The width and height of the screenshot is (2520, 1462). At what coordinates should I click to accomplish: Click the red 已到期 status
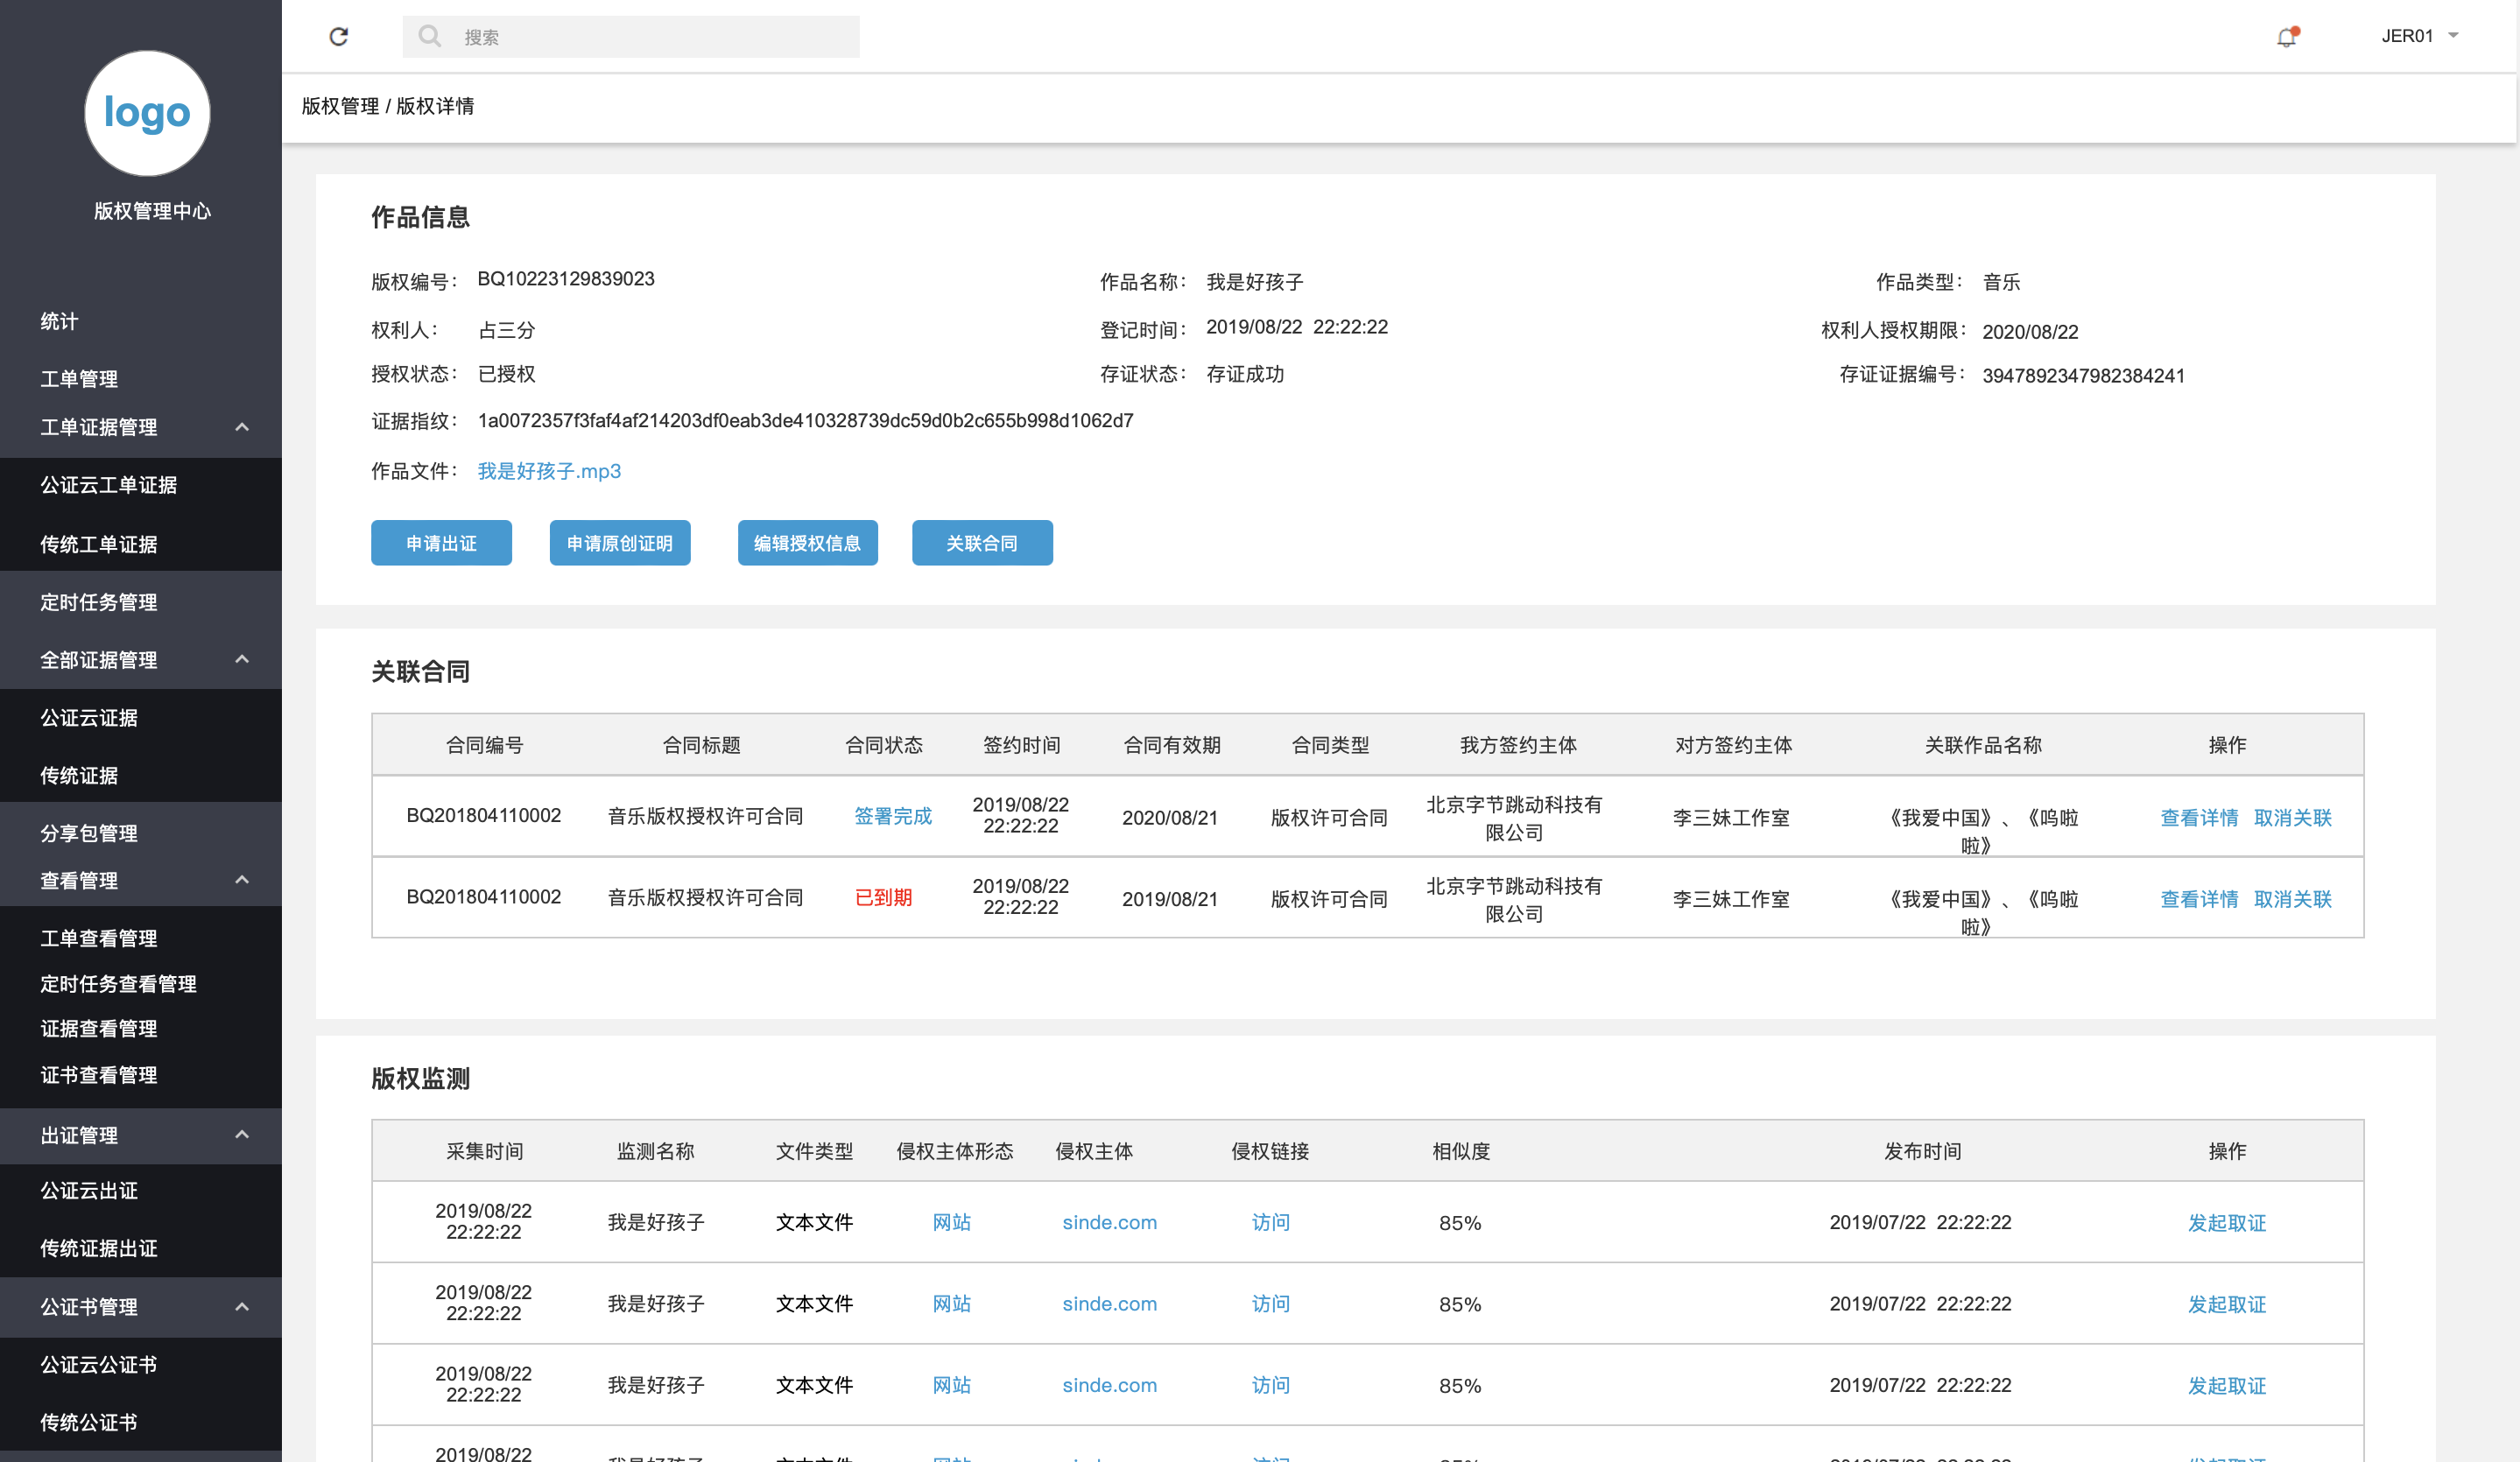[883, 897]
